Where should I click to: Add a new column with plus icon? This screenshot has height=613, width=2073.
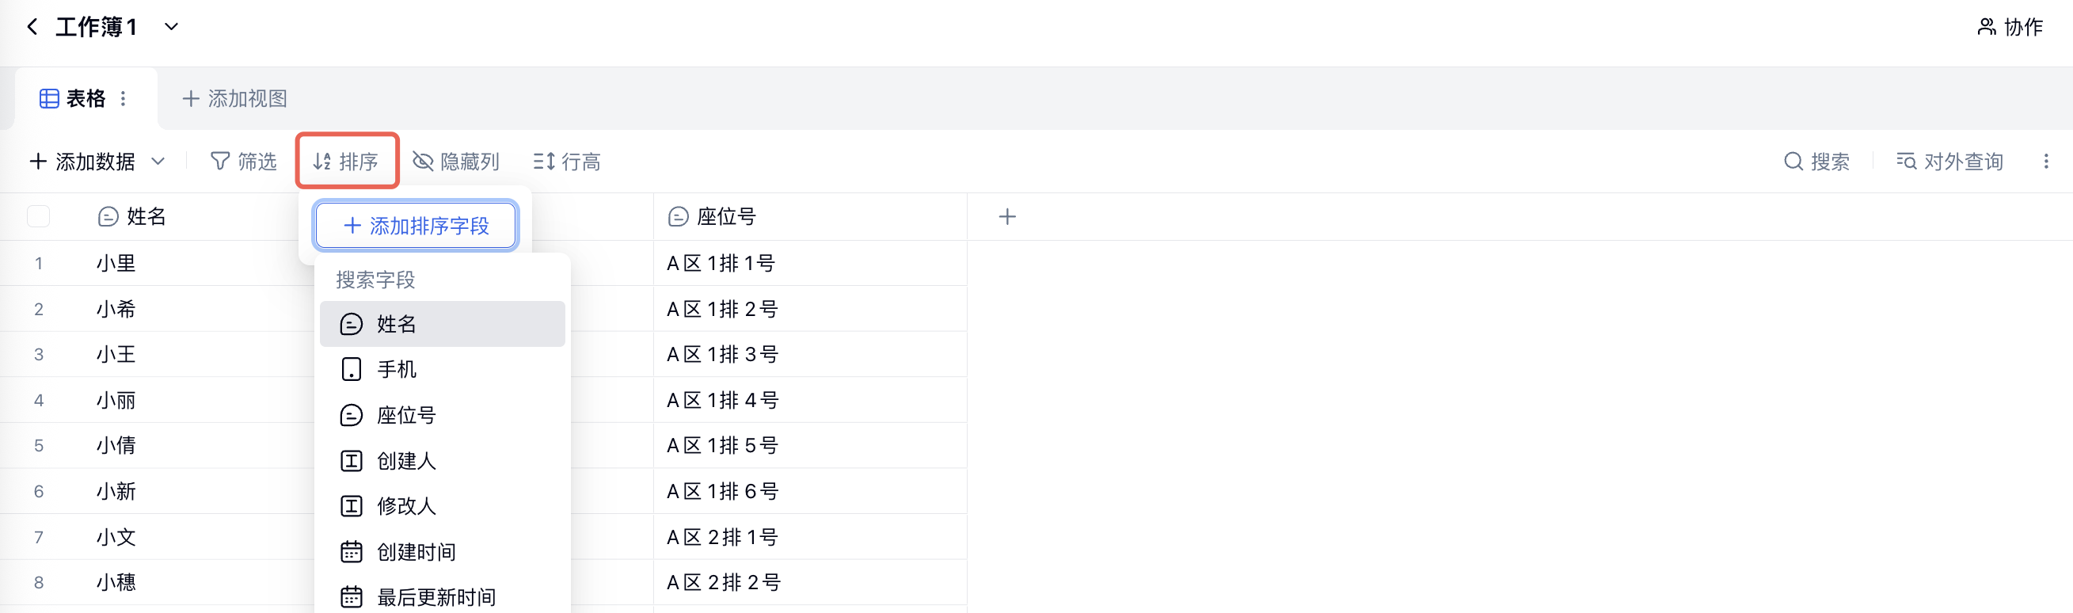[1007, 216]
